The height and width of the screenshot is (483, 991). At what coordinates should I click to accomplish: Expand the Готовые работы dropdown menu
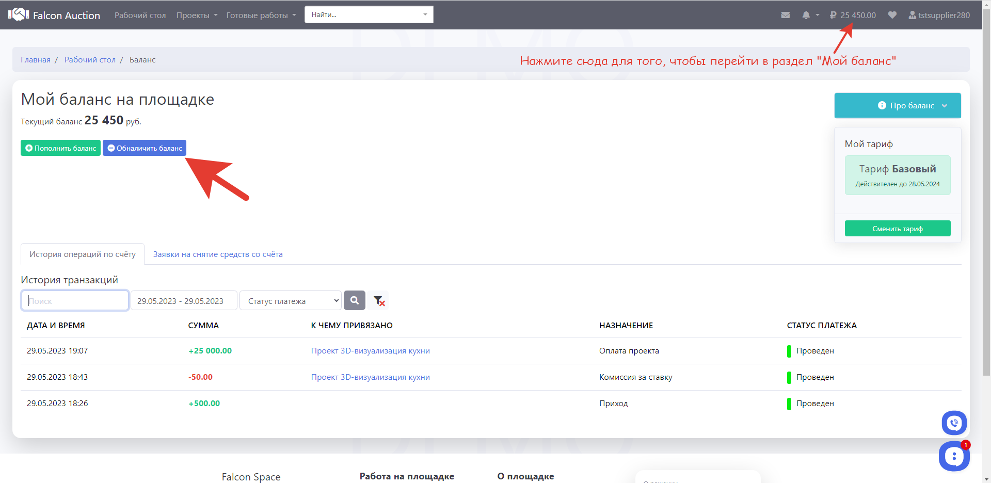point(261,15)
